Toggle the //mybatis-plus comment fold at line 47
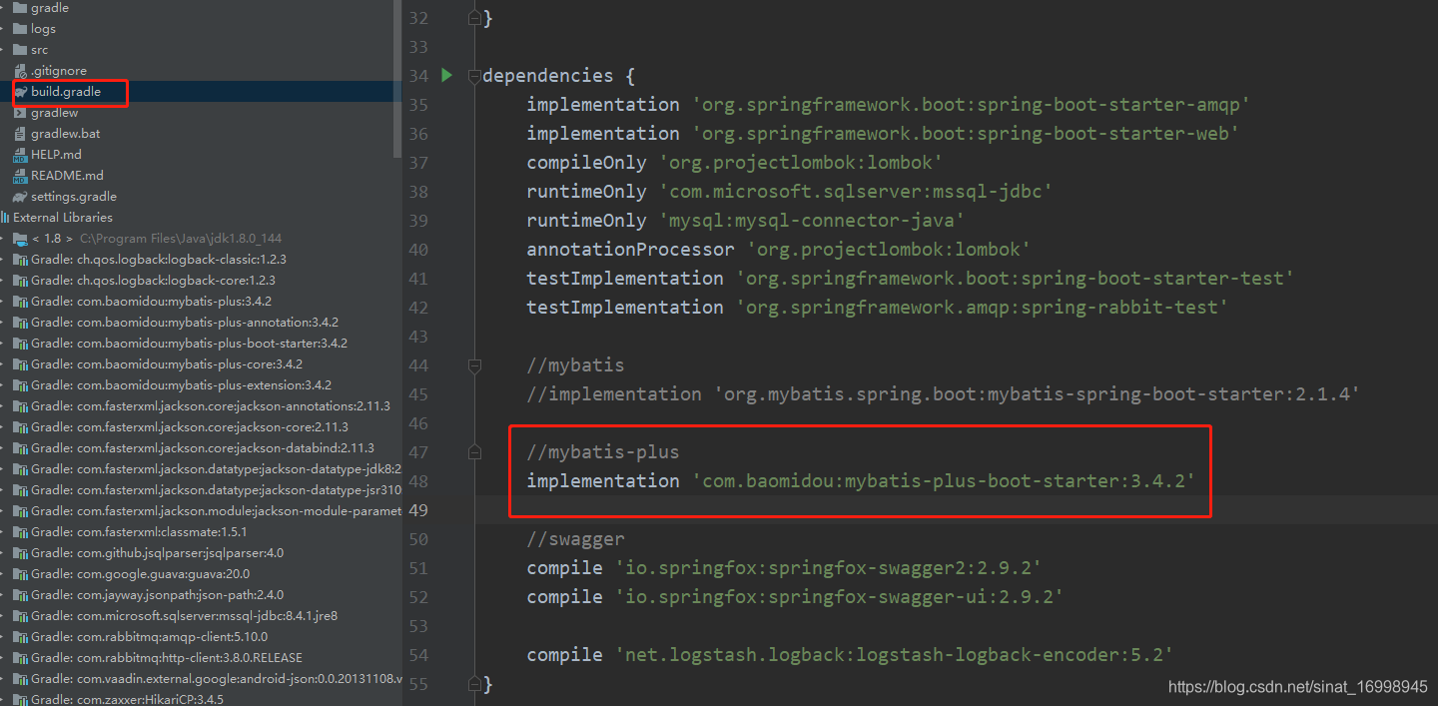The height and width of the screenshot is (706, 1438). tap(475, 452)
